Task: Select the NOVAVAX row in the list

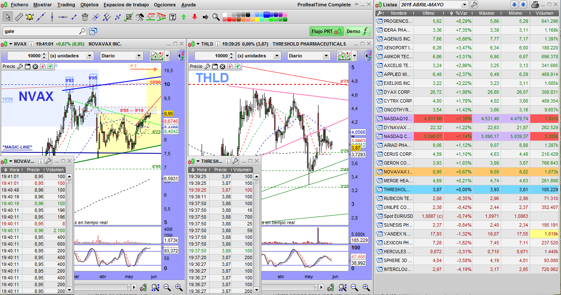Action: (467, 172)
